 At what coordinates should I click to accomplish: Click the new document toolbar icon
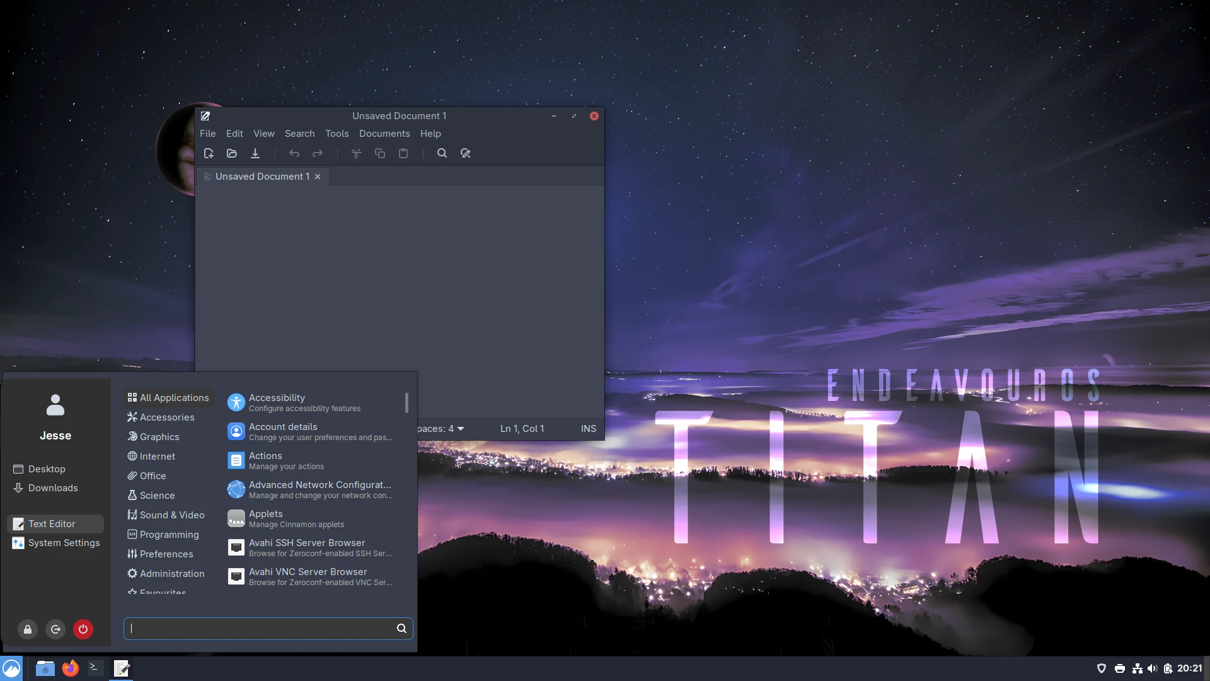209,153
